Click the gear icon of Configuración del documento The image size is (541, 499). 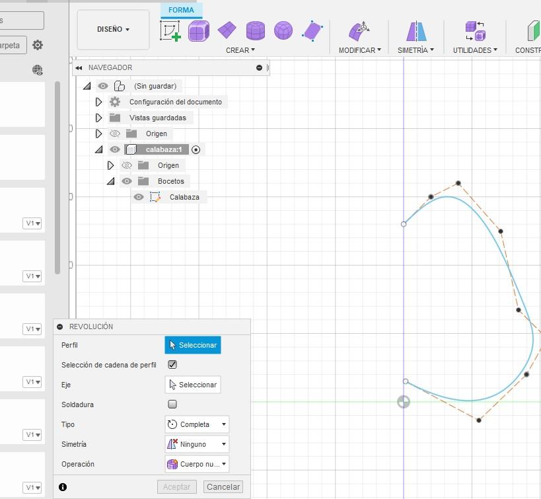tap(115, 102)
